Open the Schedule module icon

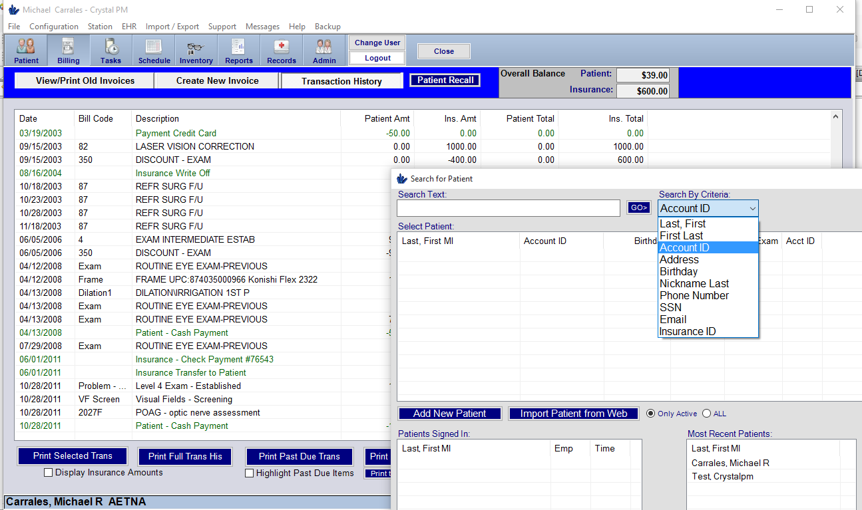click(154, 50)
